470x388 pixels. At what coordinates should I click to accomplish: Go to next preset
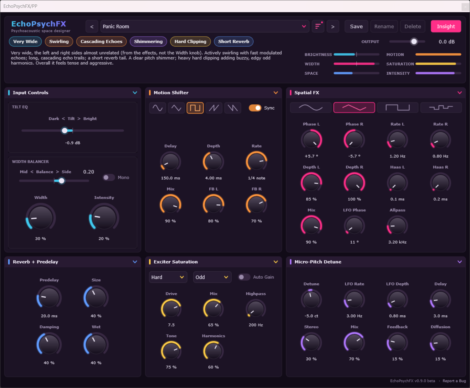tap(333, 27)
